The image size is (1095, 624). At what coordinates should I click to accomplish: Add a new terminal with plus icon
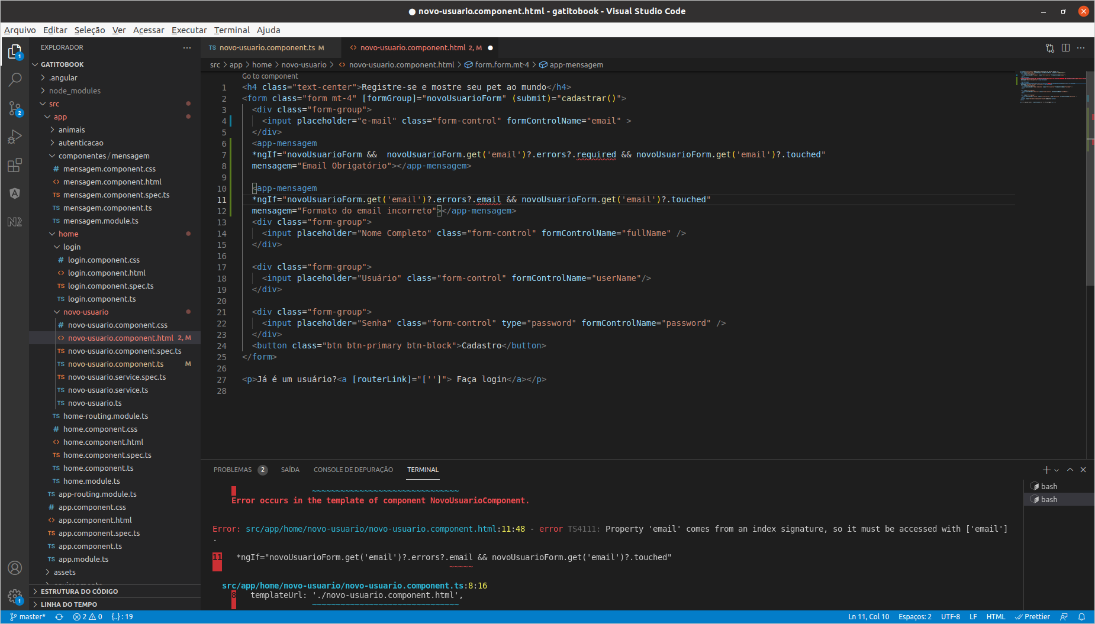[1046, 470]
